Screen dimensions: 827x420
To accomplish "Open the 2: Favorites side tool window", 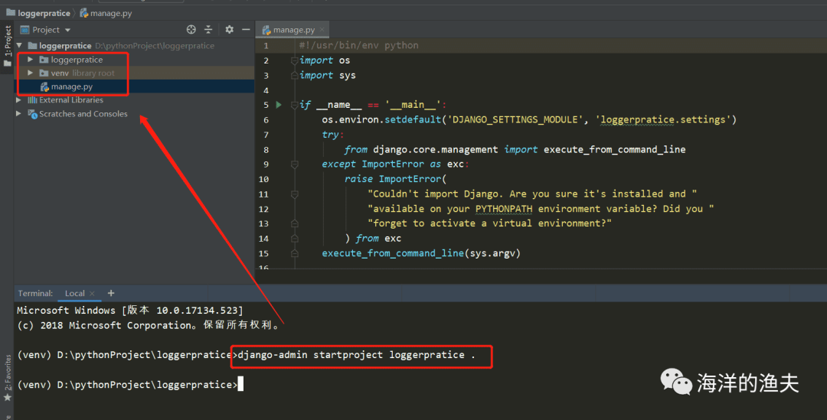I will click(8, 372).
